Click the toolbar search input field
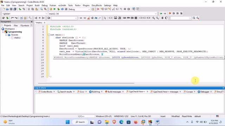The height and width of the screenshot is (126, 225). (x=63, y=18)
